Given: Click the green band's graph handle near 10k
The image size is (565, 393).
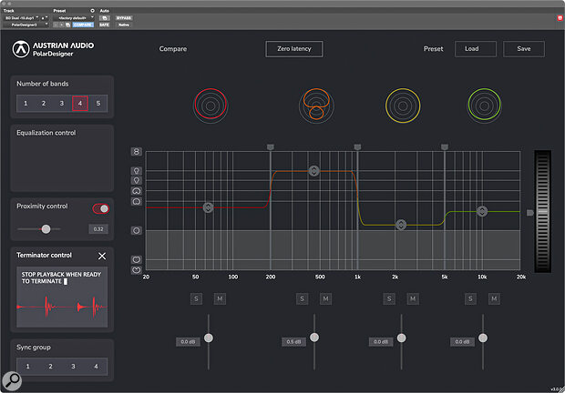Looking at the screenshot, I should [x=482, y=211].
